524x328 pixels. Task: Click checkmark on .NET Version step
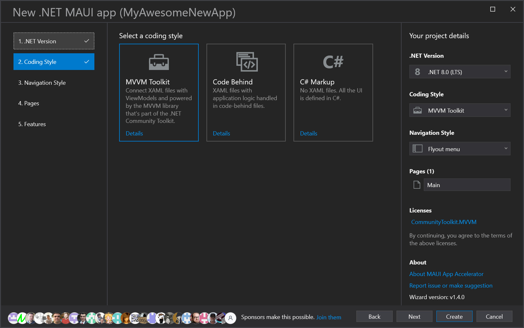pyautogui.click(x=86, y=41)
